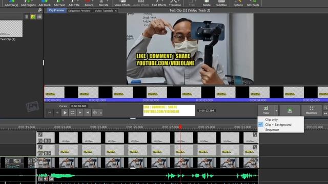The width and height of the screenshot is (328, 184).
Task: Click the blue clip preview timeline bar
Action: [x=186, y=100]
